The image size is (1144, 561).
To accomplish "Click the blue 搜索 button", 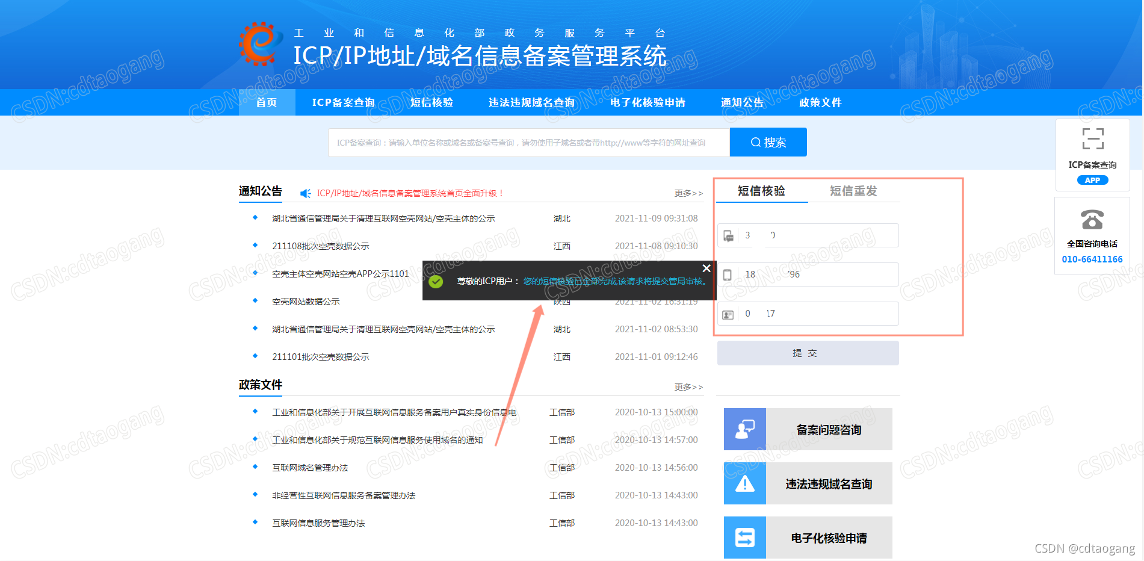I will (768, 142).
